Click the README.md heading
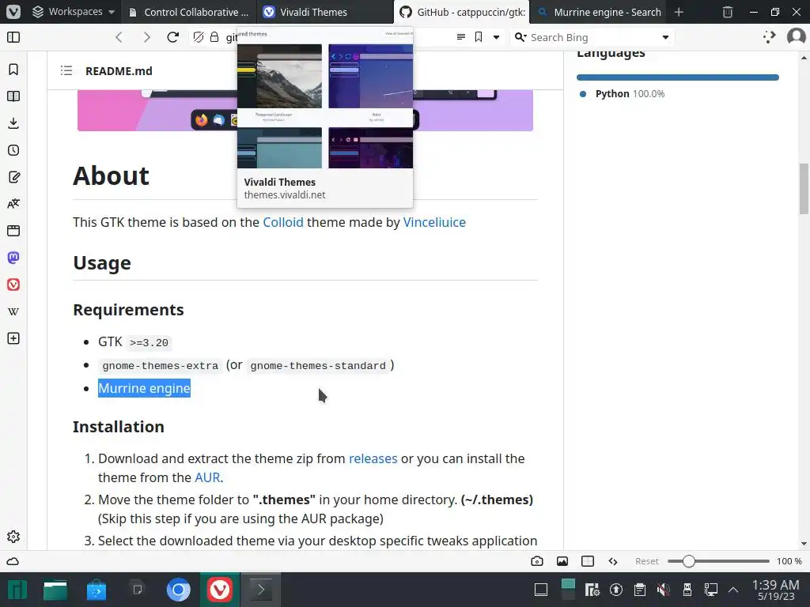The width and height of the screenshot is (810, 607). pos(119,70)
